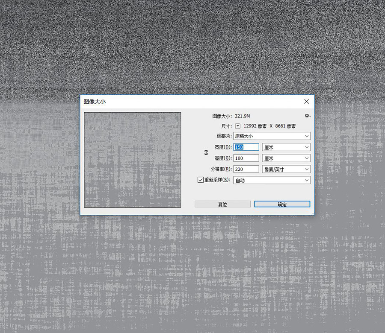
Task: Click the 12992 像素 dimension text
Action: coord(255,126)
